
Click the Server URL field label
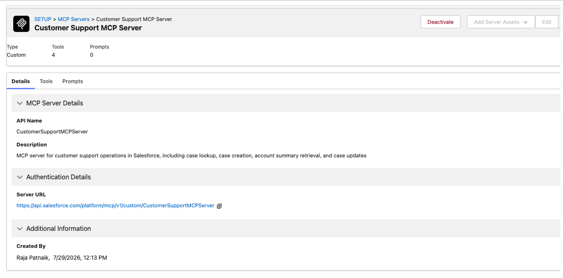point(31,195)
